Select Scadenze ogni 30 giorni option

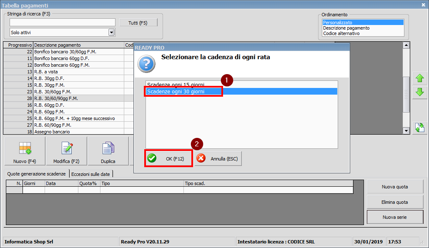241,91
